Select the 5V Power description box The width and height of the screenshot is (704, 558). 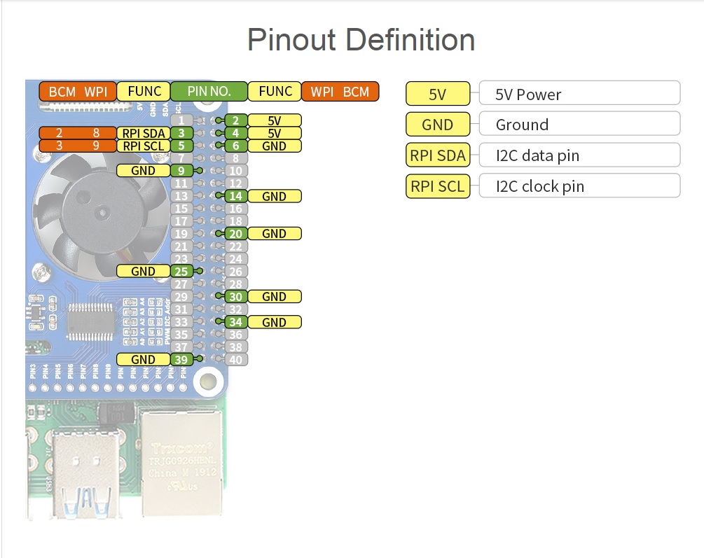579,94
